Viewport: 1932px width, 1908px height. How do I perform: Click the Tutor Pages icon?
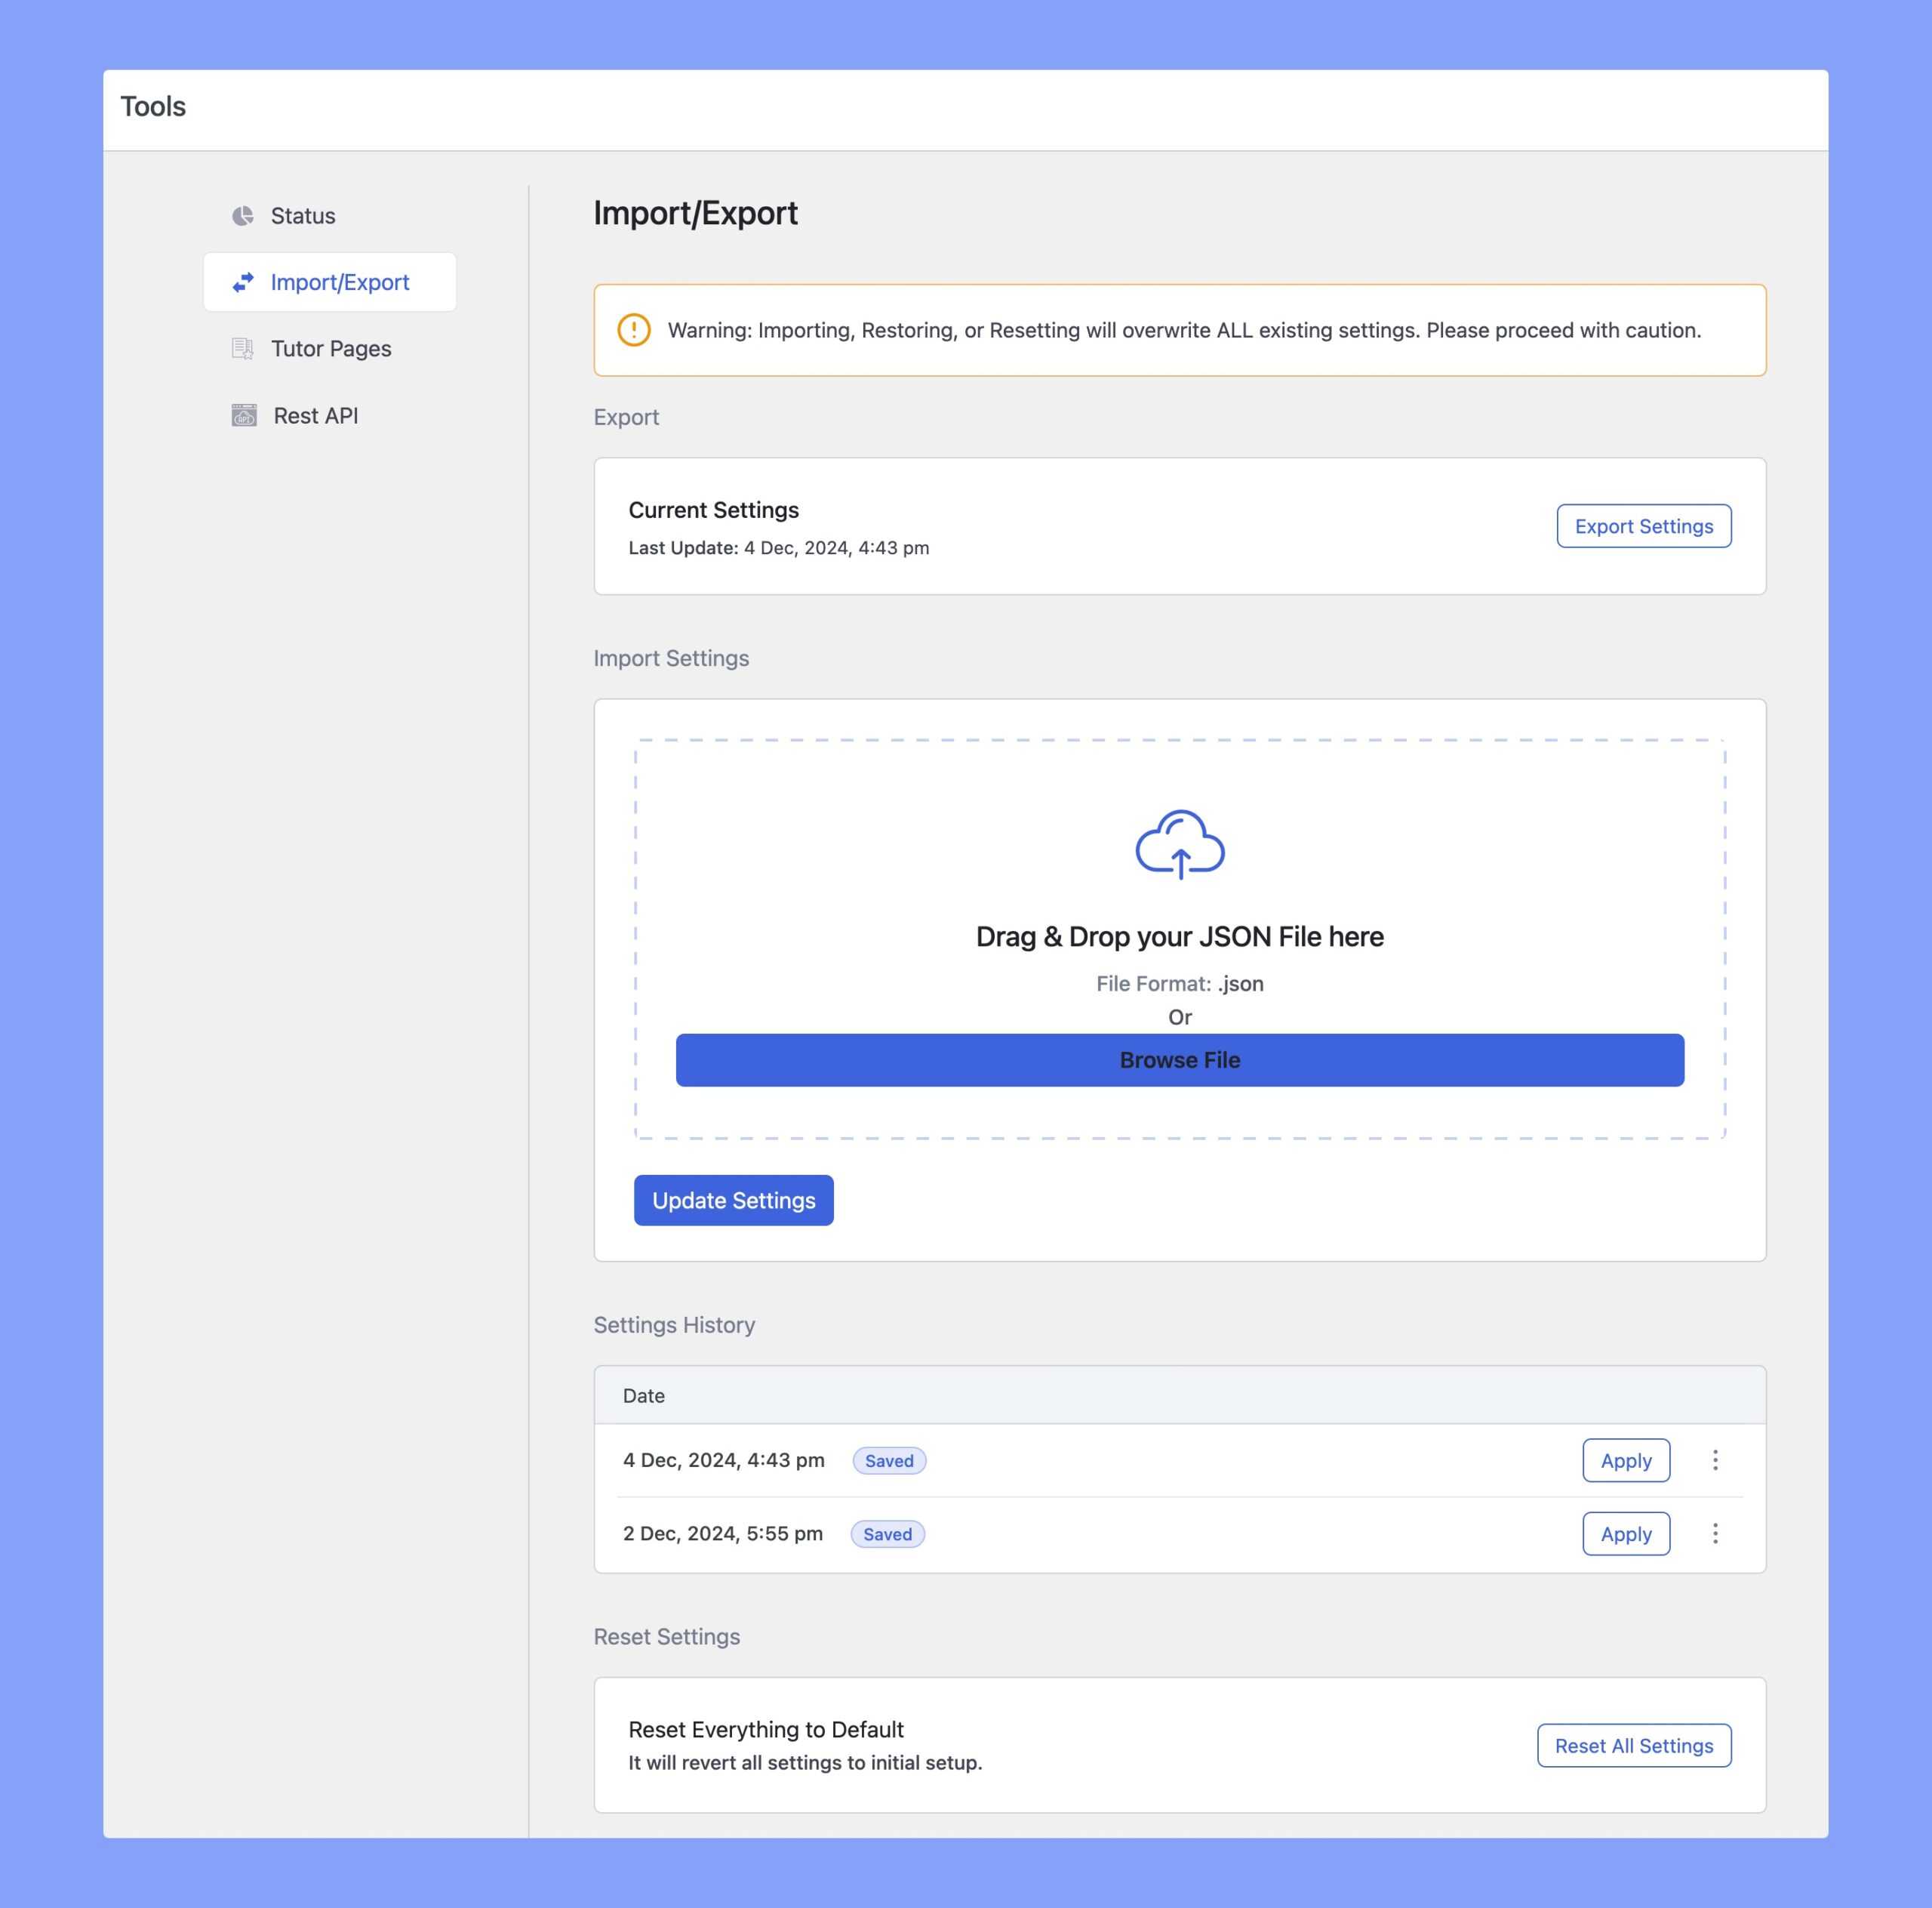[243, 348]
